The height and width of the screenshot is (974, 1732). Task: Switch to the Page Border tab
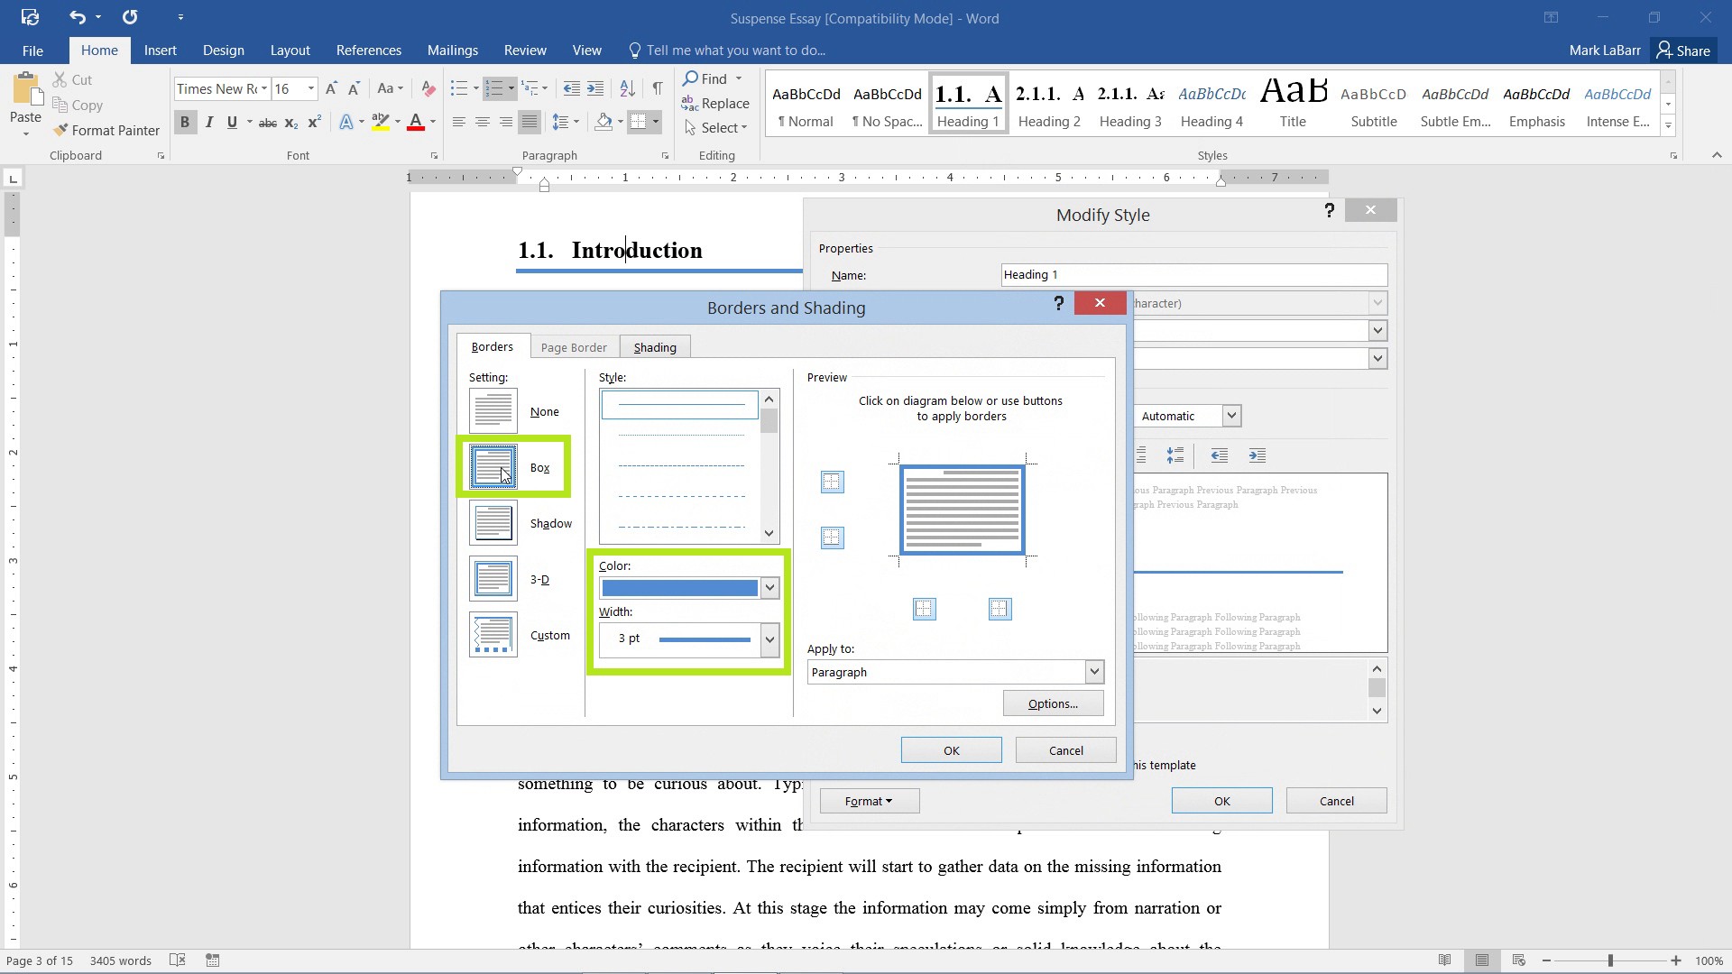tap(574, 347)
